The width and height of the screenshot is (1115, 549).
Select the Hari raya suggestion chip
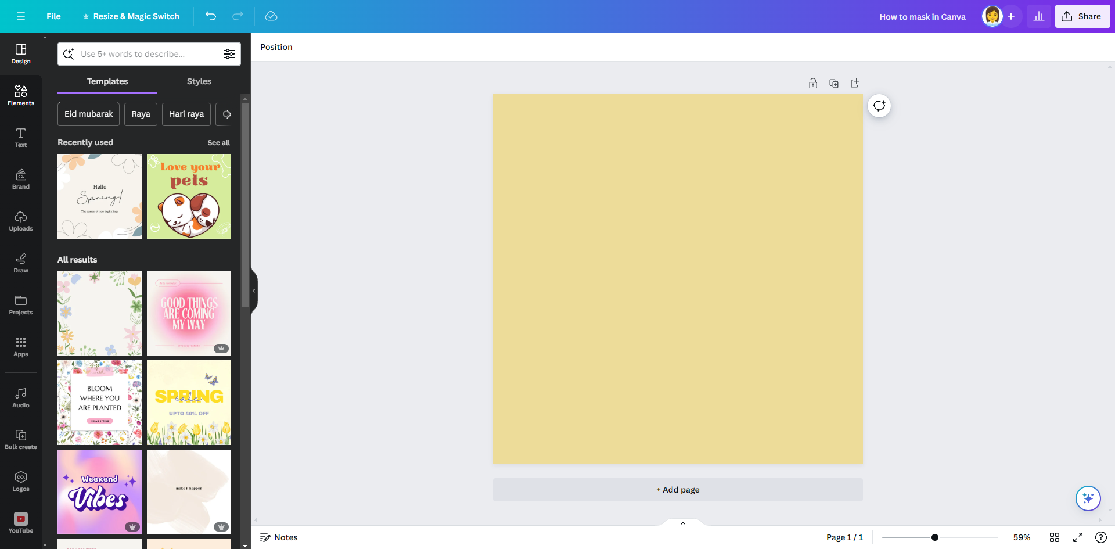pyautogui.click(x=186, y=114)
